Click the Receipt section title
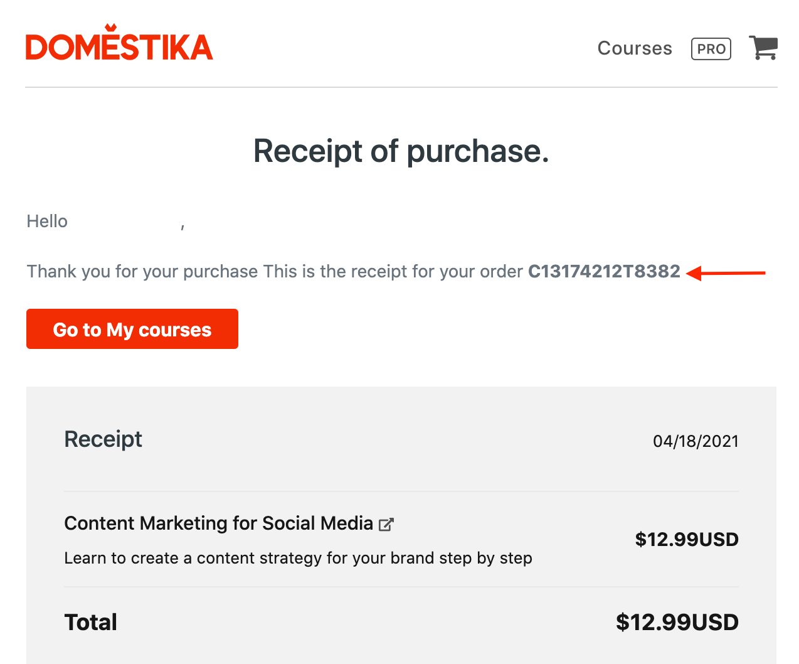 coord(103,439)
